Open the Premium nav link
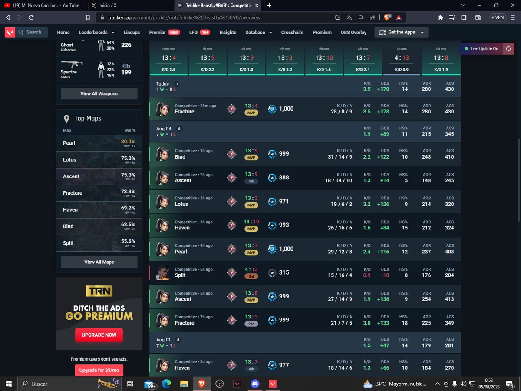Screen dimensions: 521x391 (x=322, y=33)
